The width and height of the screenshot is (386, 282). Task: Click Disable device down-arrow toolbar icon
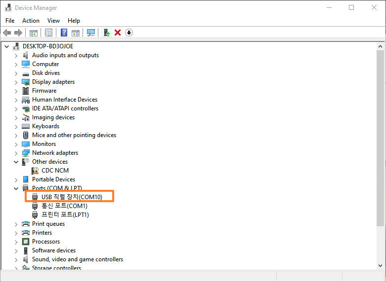[x=129, y=33]
